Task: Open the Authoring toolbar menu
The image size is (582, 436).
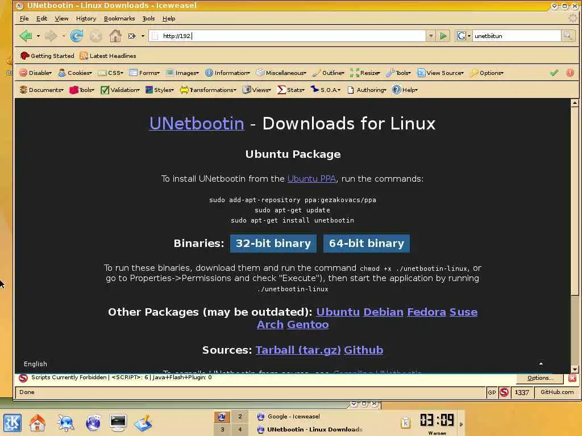Action: coord(367,90)
